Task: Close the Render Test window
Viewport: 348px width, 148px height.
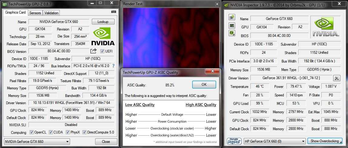Action: [217, 4]
